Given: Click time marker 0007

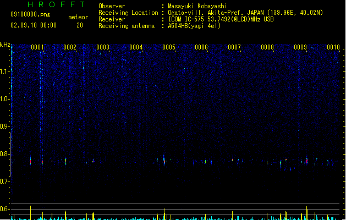Looking at the screenshot, I should point(234,47).
